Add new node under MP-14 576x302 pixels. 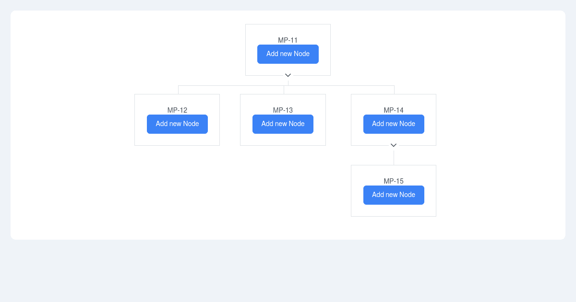pyautogui.click(x=394, y=124)
